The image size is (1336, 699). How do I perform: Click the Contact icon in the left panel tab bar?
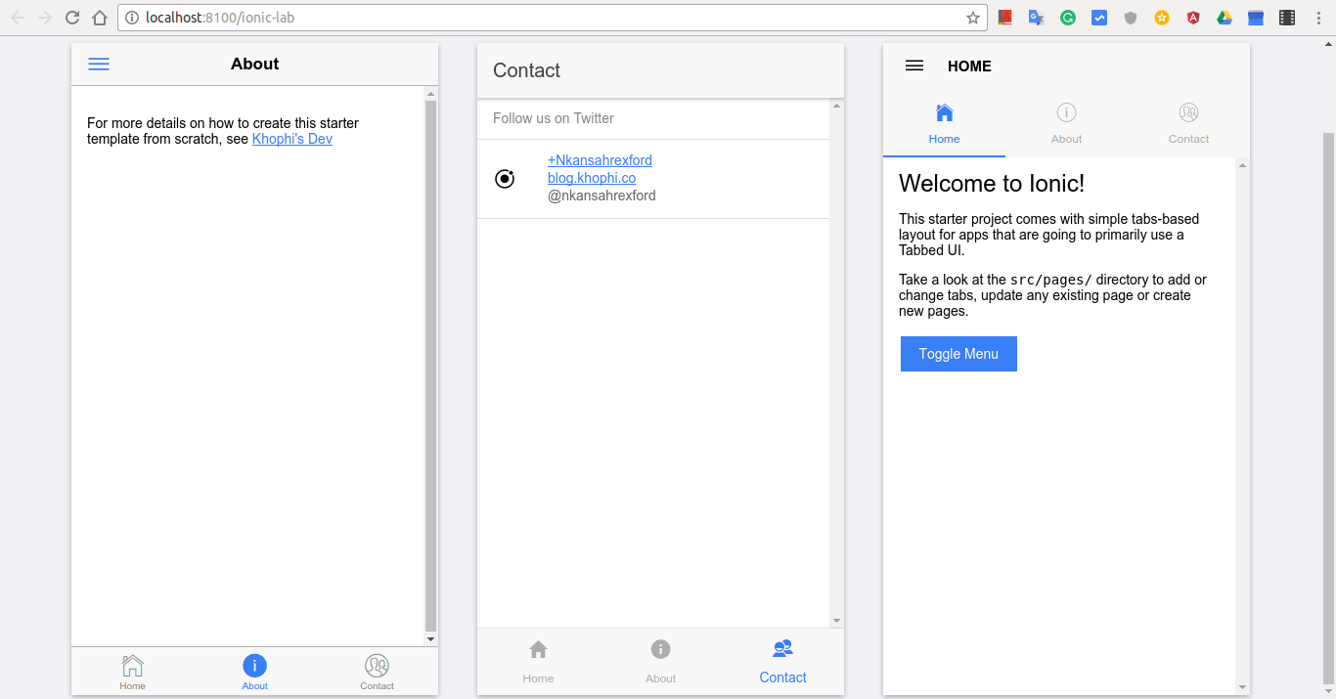(377, 667)
